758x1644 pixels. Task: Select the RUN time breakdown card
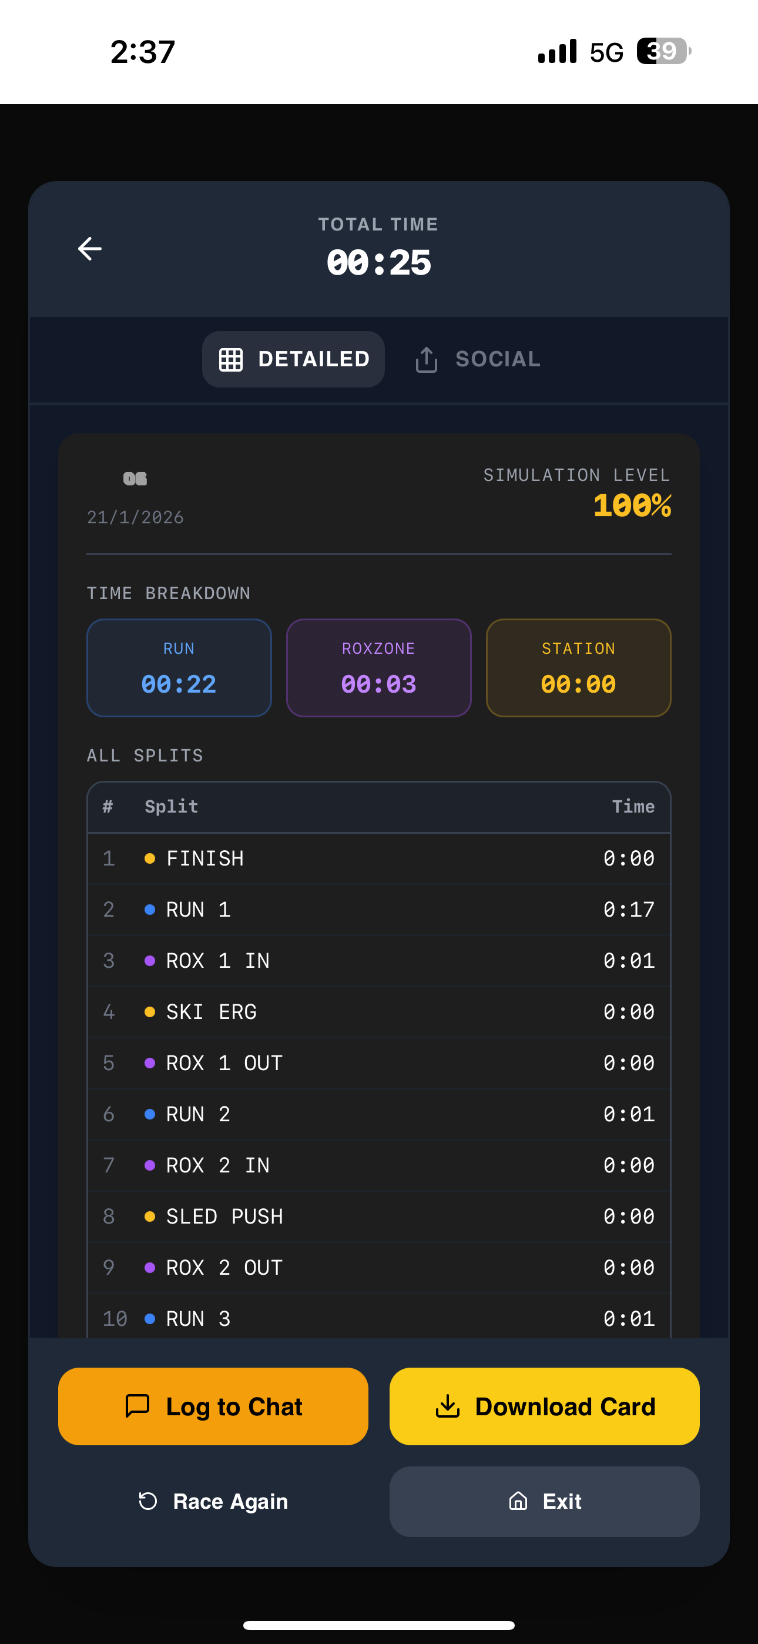click(x=179, y=667)
